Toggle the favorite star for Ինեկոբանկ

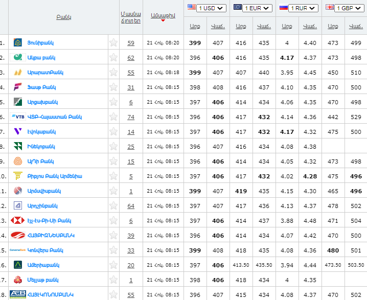(x=113, y=146)
